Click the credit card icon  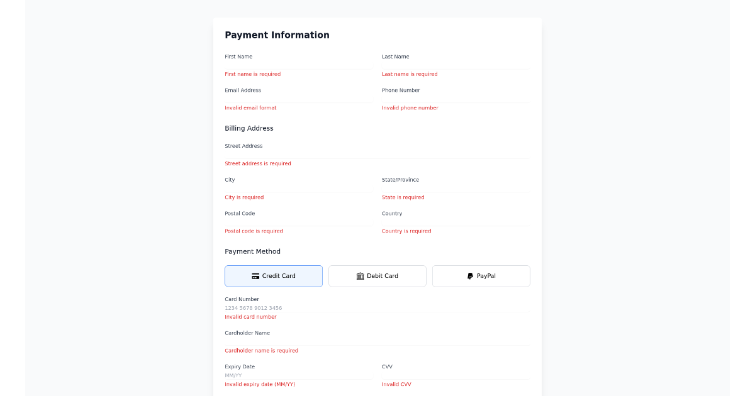255,275
